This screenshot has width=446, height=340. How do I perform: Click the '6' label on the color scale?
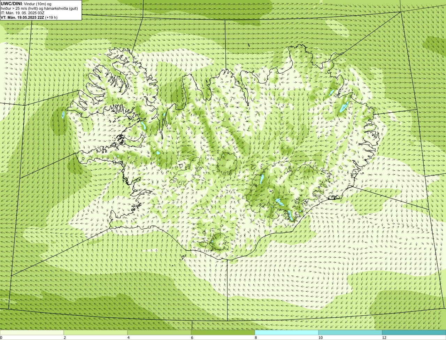[x=192, y=338]
